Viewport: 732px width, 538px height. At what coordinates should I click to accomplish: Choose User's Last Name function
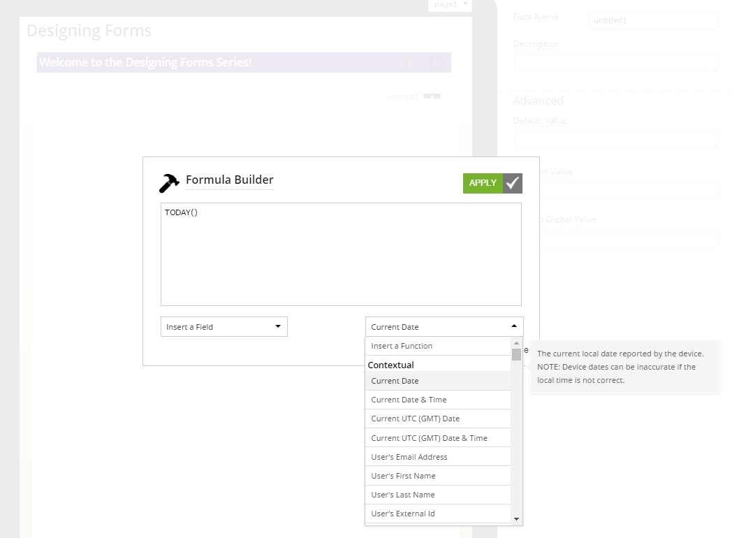[x=438, y=495]
